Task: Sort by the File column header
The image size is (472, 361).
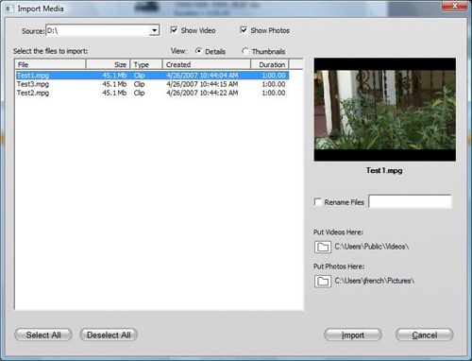Action: point(50,64)
